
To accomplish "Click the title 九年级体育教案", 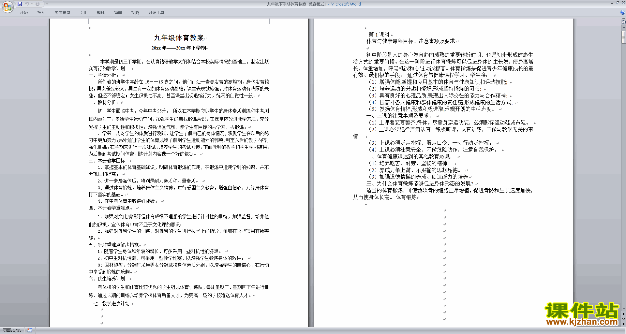I will point(179,38).
